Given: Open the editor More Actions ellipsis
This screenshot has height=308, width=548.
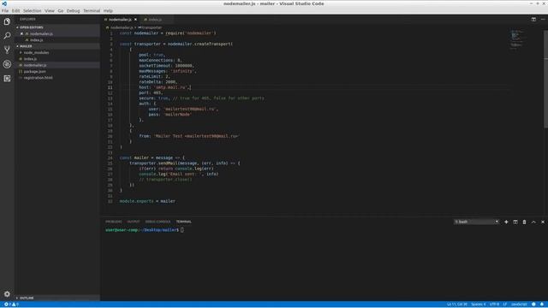Looking at the screenshot, I should click(543, 20).
